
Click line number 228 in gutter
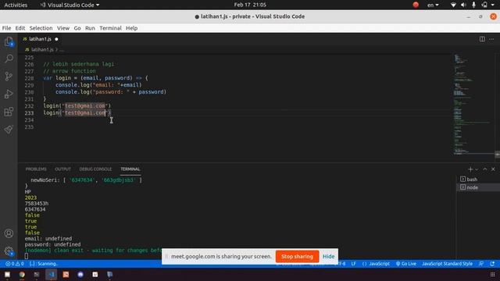click(29, 78)
